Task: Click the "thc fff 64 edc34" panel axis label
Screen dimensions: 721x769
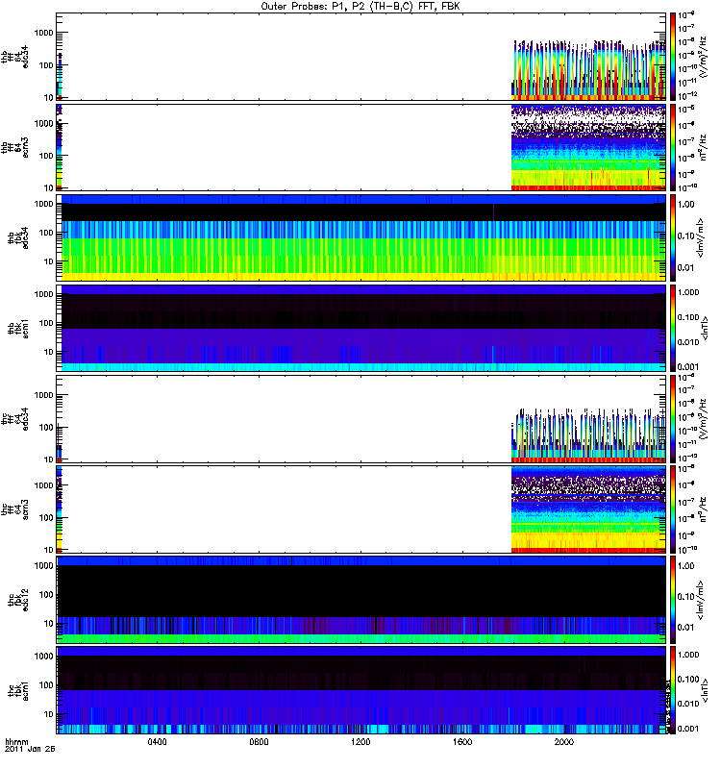Action: 15,419
